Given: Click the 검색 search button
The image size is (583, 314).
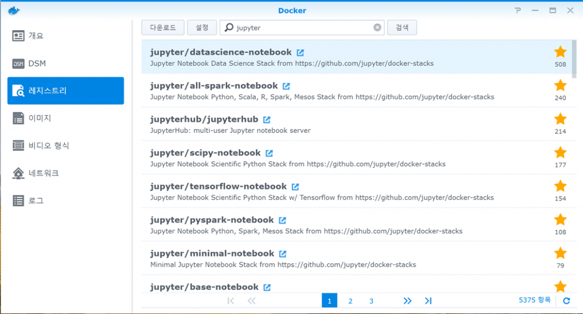Looking at the screenshot, I should tap(402, 28).
